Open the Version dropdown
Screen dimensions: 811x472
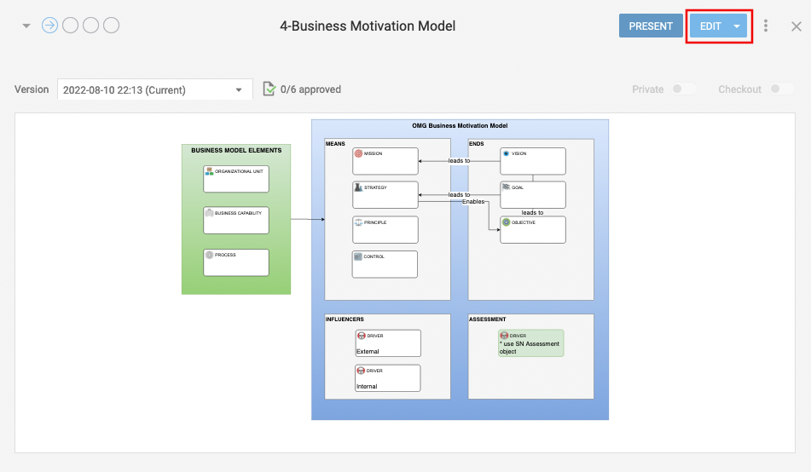(154, 89)
